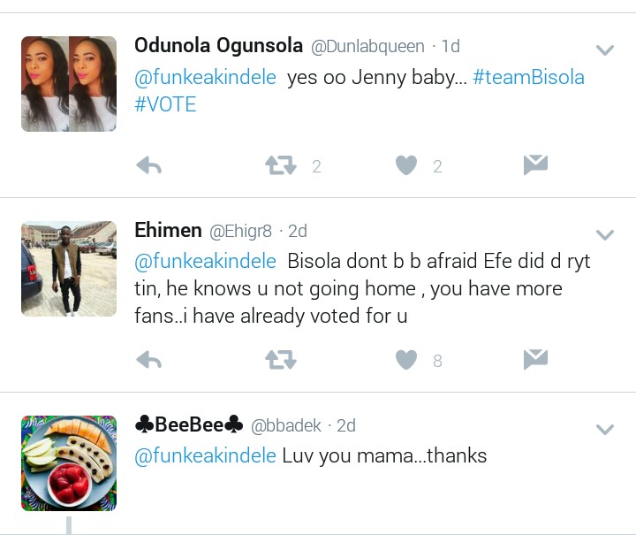
Task: Open BeeBee's fruit plate avatar
Action: [x=69, y=463]
